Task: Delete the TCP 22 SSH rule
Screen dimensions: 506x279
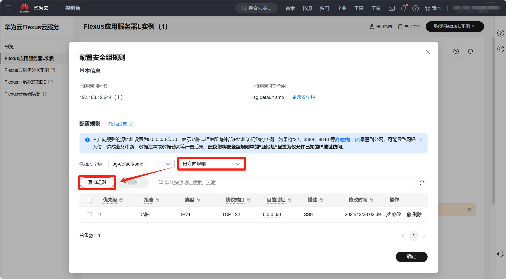Action: coord(414,215)
